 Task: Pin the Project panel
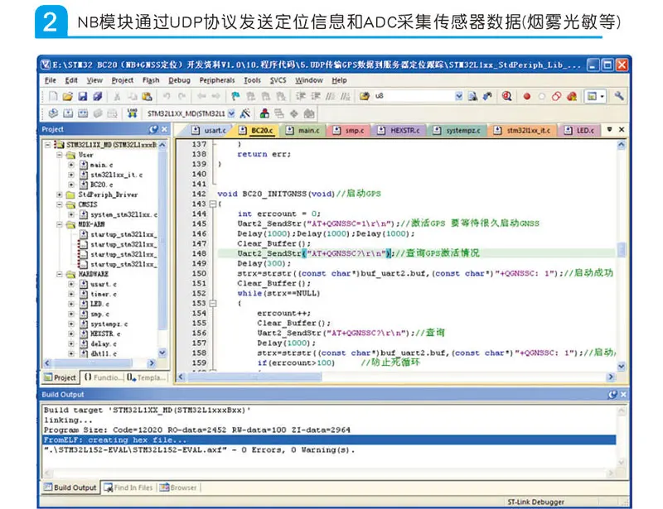click(152, 130)
